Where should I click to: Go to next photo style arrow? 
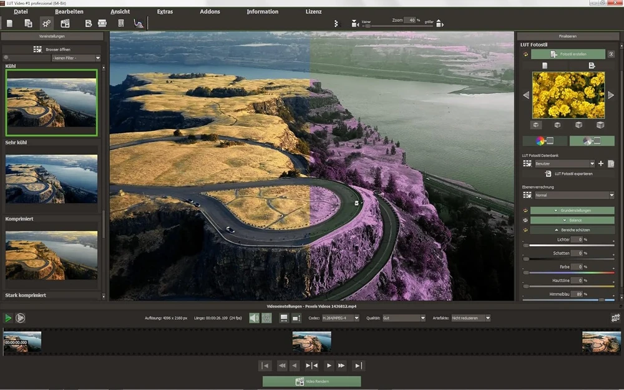click(x=611, y=95)
